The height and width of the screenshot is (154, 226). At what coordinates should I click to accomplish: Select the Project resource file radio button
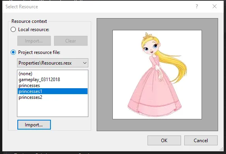coord(13,52)
